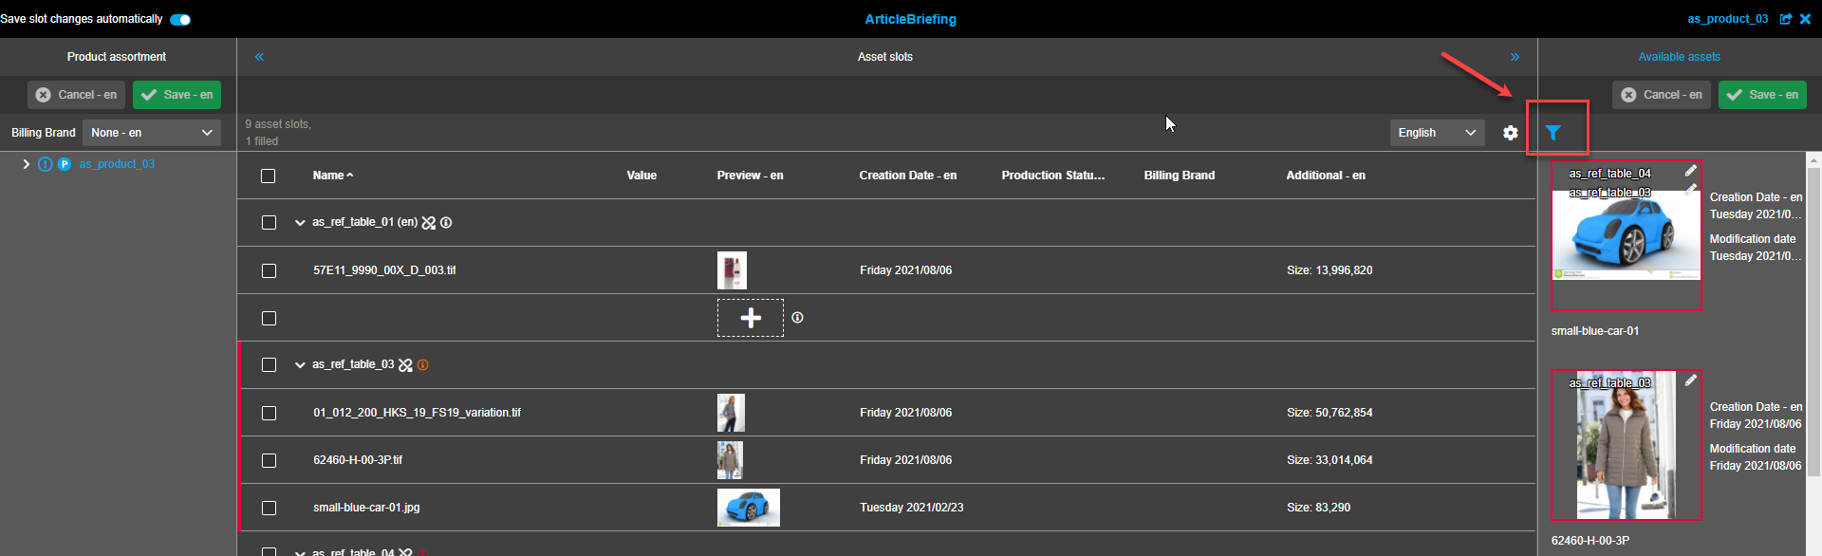Add asset via the plus placeholder

750,318
